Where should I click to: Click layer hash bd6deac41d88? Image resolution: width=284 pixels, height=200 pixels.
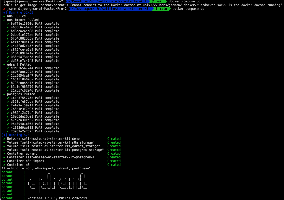[x=22, y=31]
